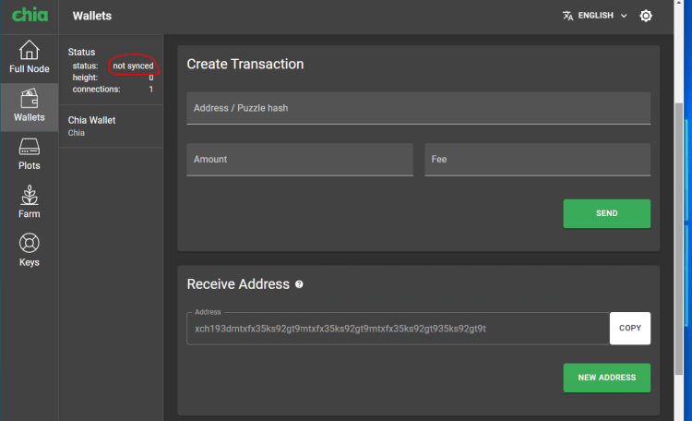Open settings gear icon
This screenshot has height=421, width=692.
point(646,16)
